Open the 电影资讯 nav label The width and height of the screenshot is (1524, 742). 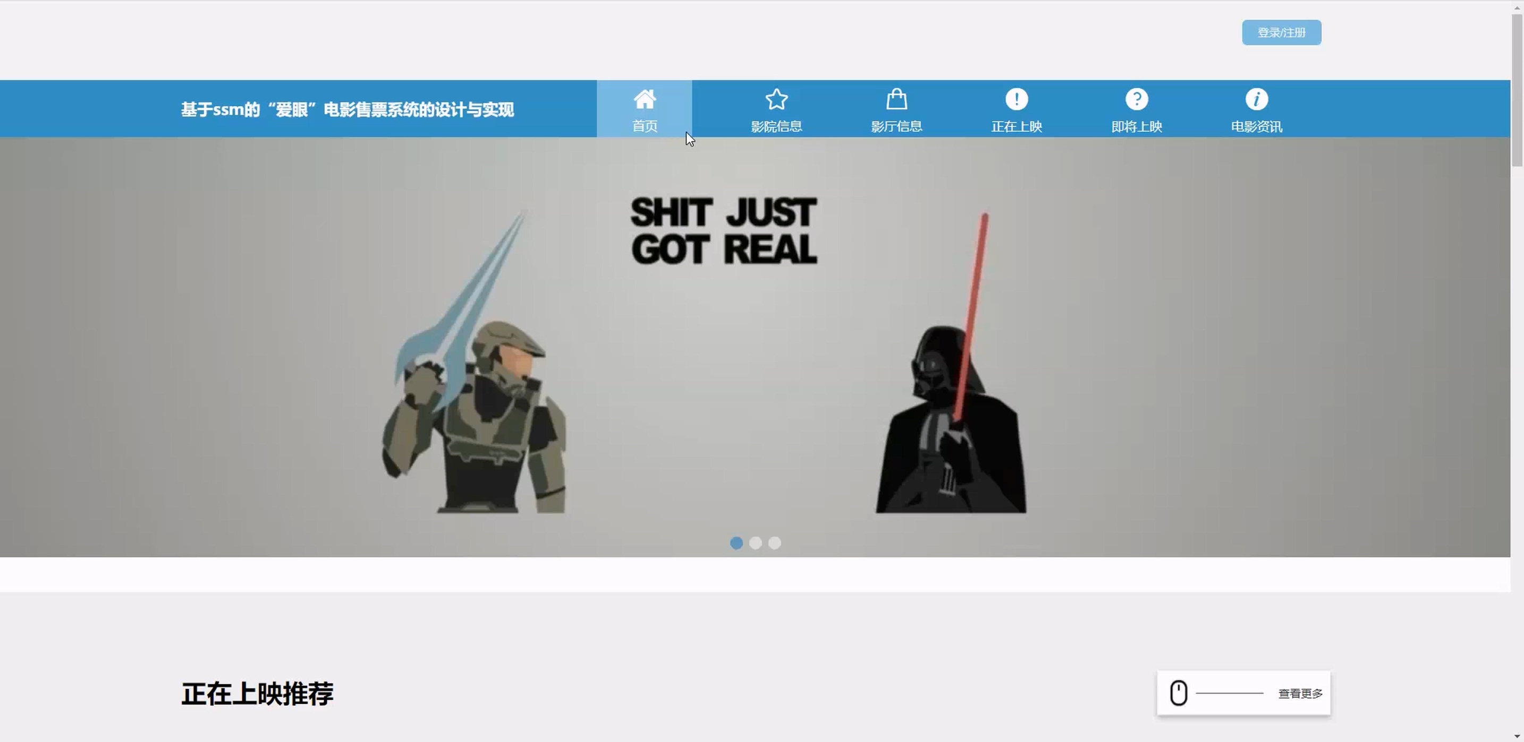point(1257,126)
